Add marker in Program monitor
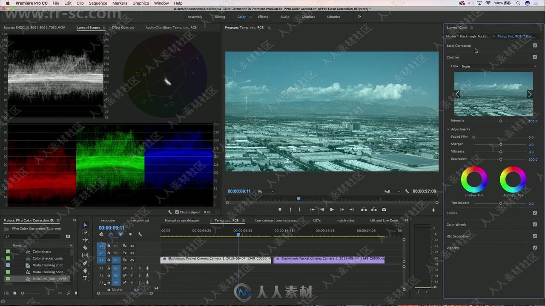Viewport: 545px width, 306px height. coord(280,210)
